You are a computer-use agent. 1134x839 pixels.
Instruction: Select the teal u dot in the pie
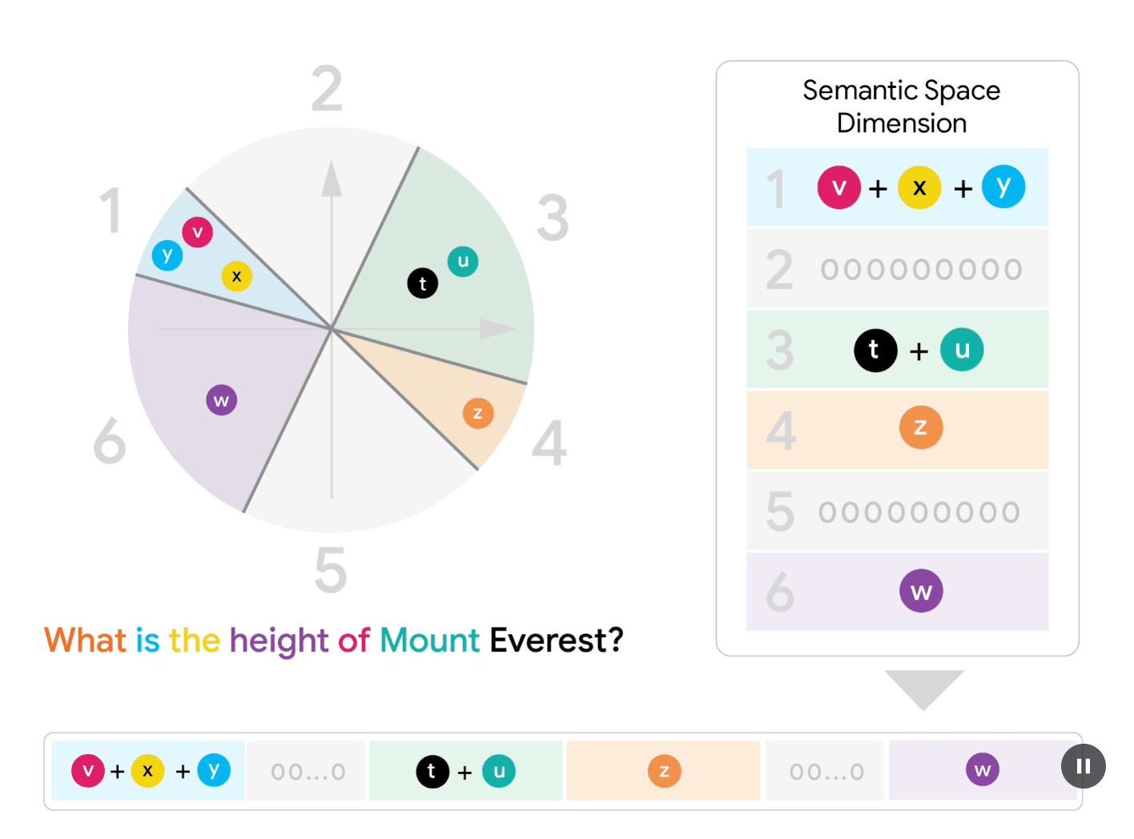click(463, 261)
